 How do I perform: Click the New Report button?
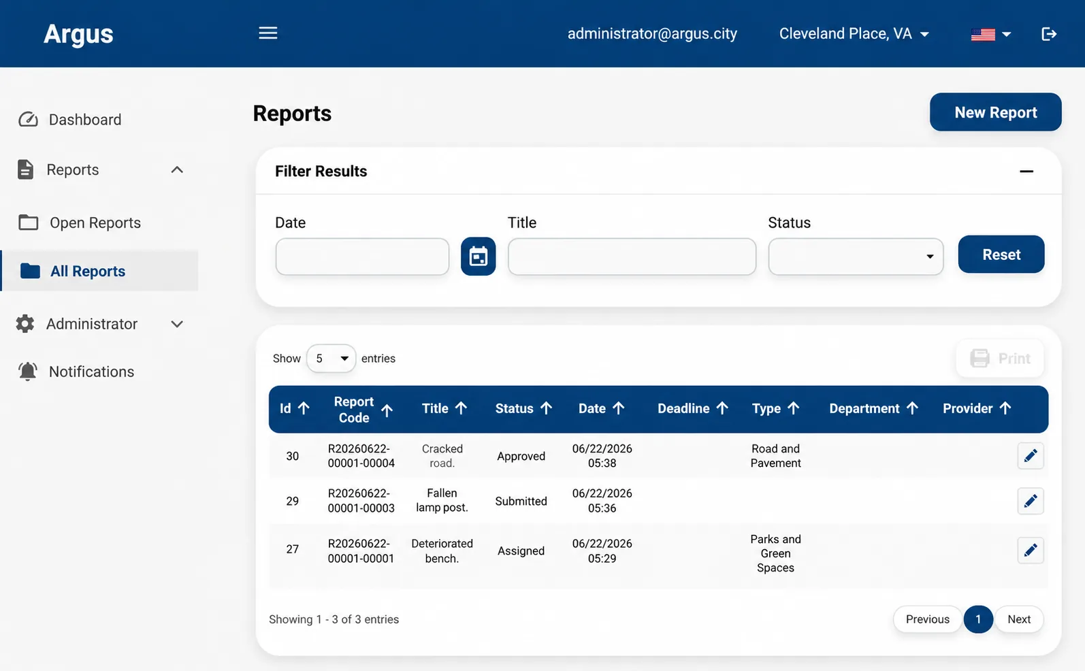pos(995,112)
